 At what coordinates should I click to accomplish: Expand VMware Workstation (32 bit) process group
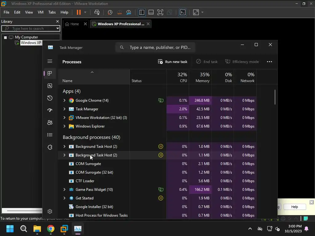[x=64, y=118]
